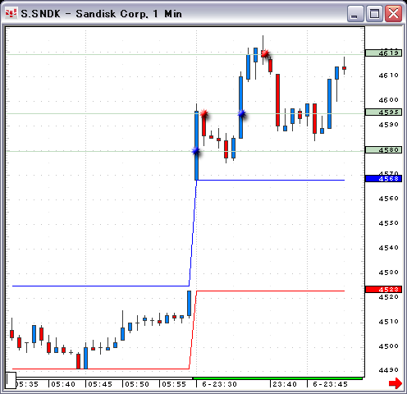This screenshot has width=407, height=394.
Task: Click the 23:40 time axis label
Action: pos(285,384)
